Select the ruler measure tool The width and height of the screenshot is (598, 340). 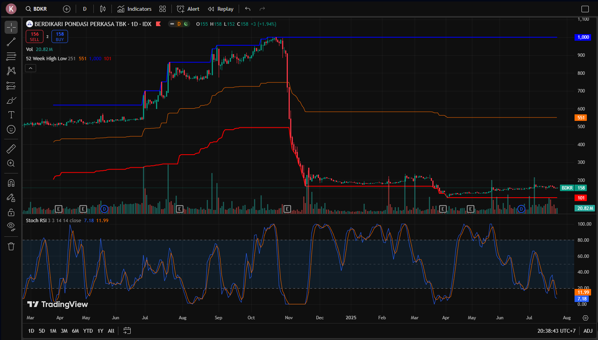pyautogui.click(x=11, y=149)
